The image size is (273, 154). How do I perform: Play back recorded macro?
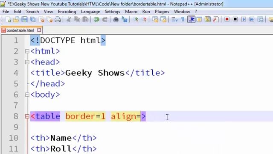tap(244, 19)
